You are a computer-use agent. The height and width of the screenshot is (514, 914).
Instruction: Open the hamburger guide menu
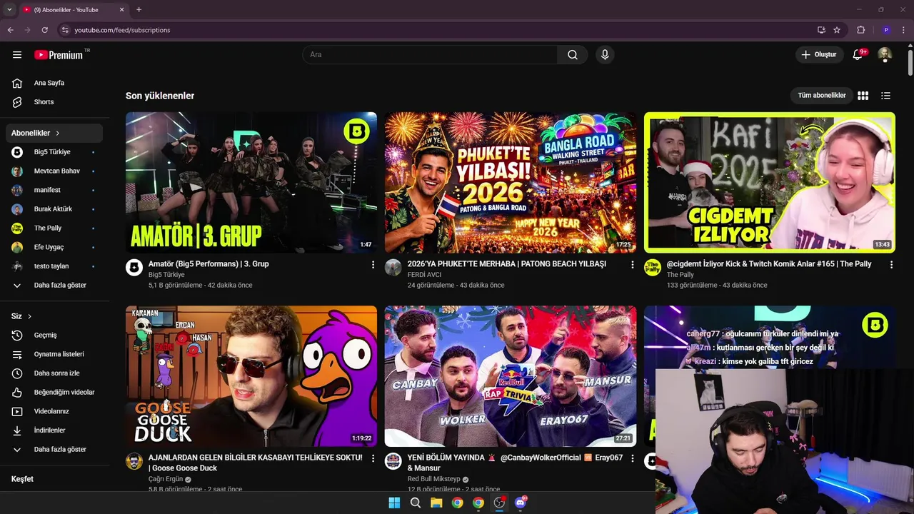pyautogui.click(x=17, y=55)
